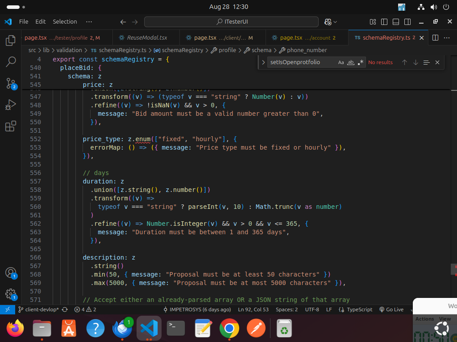
Task: Open the Run and Debug view
Action: [11, 105]
